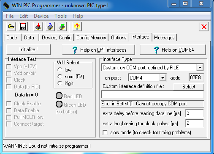Switch to the Options tab

pos(119,38)
